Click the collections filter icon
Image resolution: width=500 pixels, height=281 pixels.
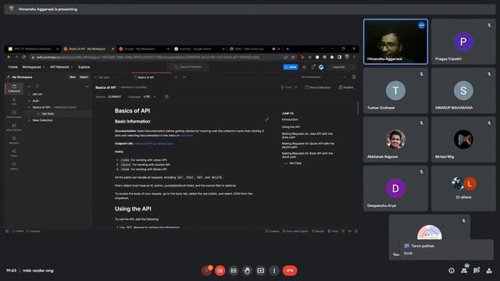(37, 87)
